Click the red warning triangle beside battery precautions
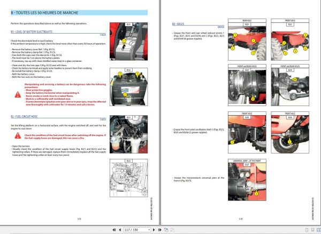 (18, 95)
